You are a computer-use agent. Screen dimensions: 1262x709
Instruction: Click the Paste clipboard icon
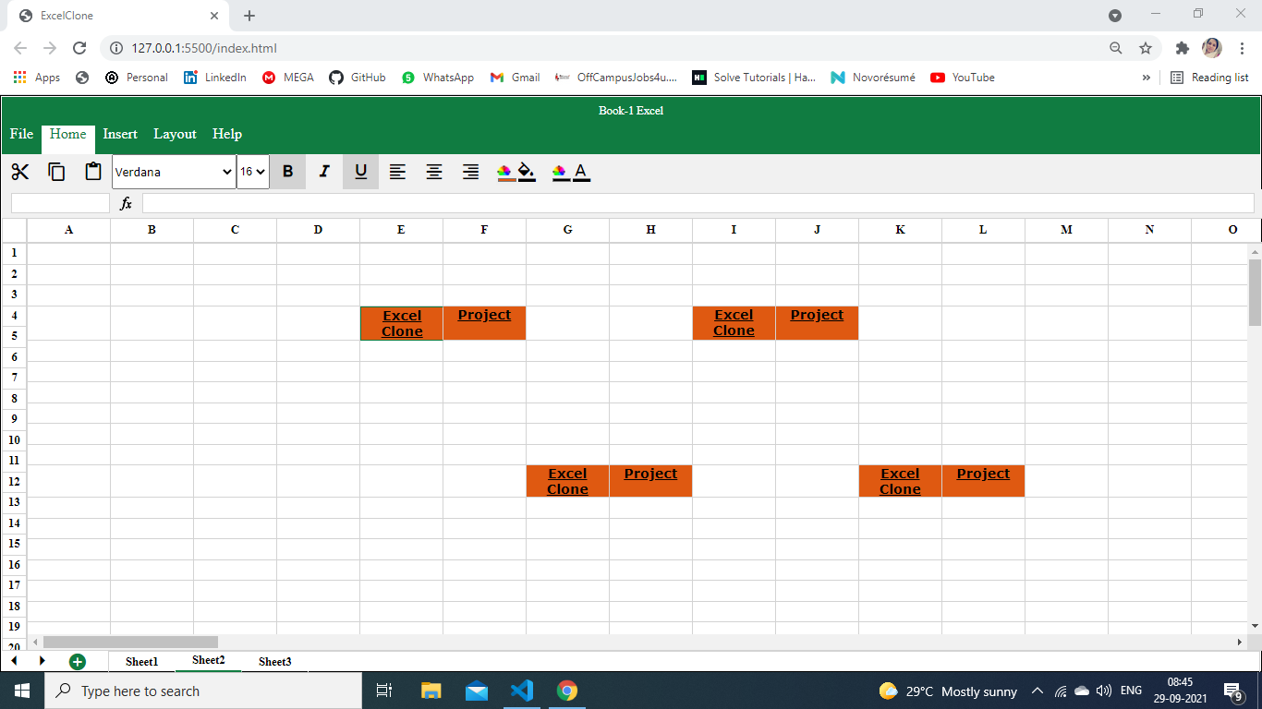click(x=93, y=172)
